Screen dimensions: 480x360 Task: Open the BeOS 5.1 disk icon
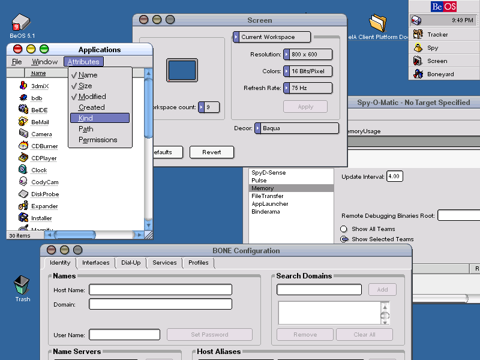(x=21, y=22)
